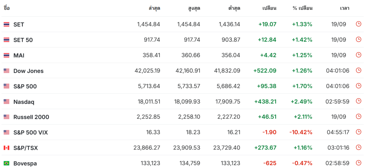This screenshot has width=365, height=168.
Task: Click Bovespa change -625
Action: coord(270,163)
